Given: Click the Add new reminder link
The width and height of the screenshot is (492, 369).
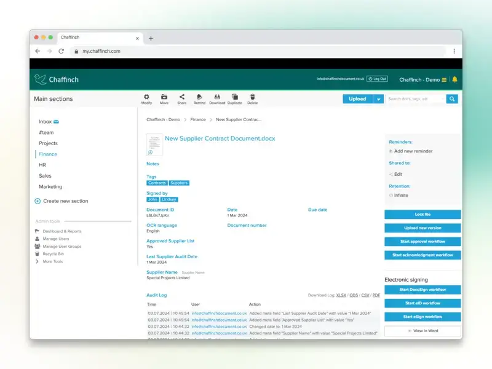Looking at the screenshot, I should [x=413, y=151].
